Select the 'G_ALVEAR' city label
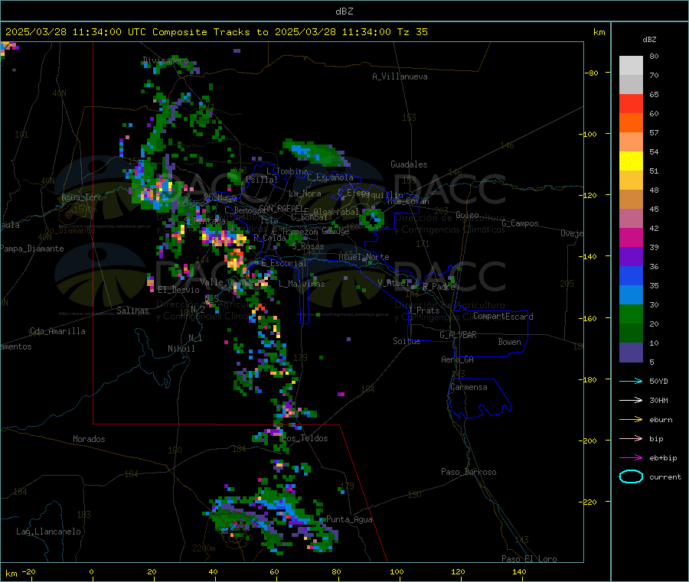 pos(458,334)
